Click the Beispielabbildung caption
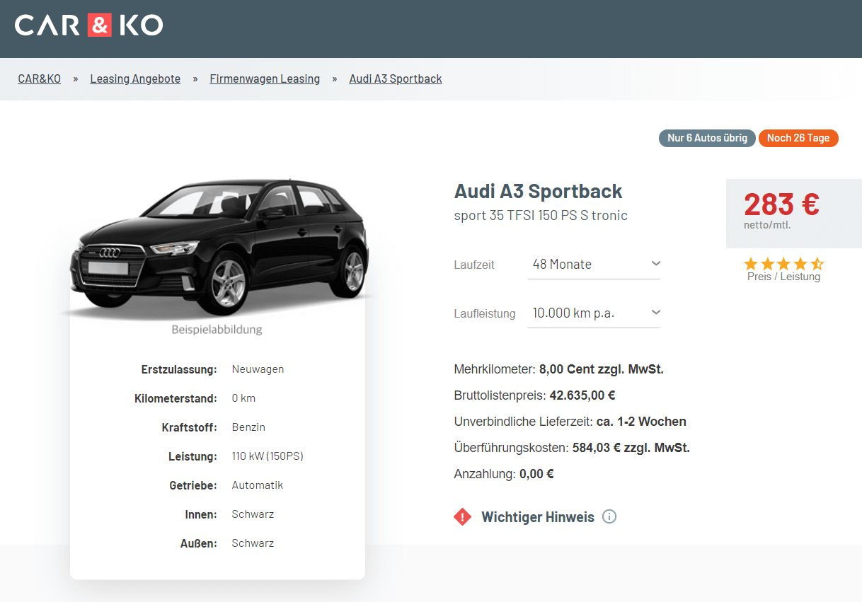Screen dimensions: 862x602 (x=217, y=330)
